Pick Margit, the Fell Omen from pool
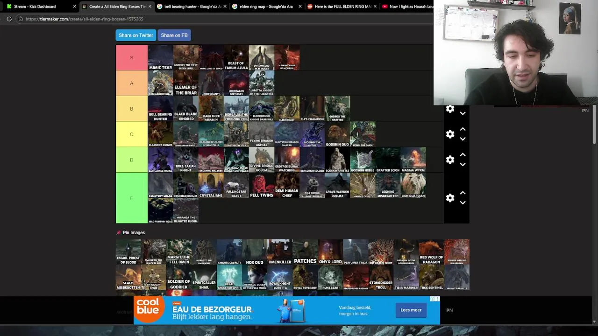The height and width of the screenshot is (336, 598). point(179,252)
